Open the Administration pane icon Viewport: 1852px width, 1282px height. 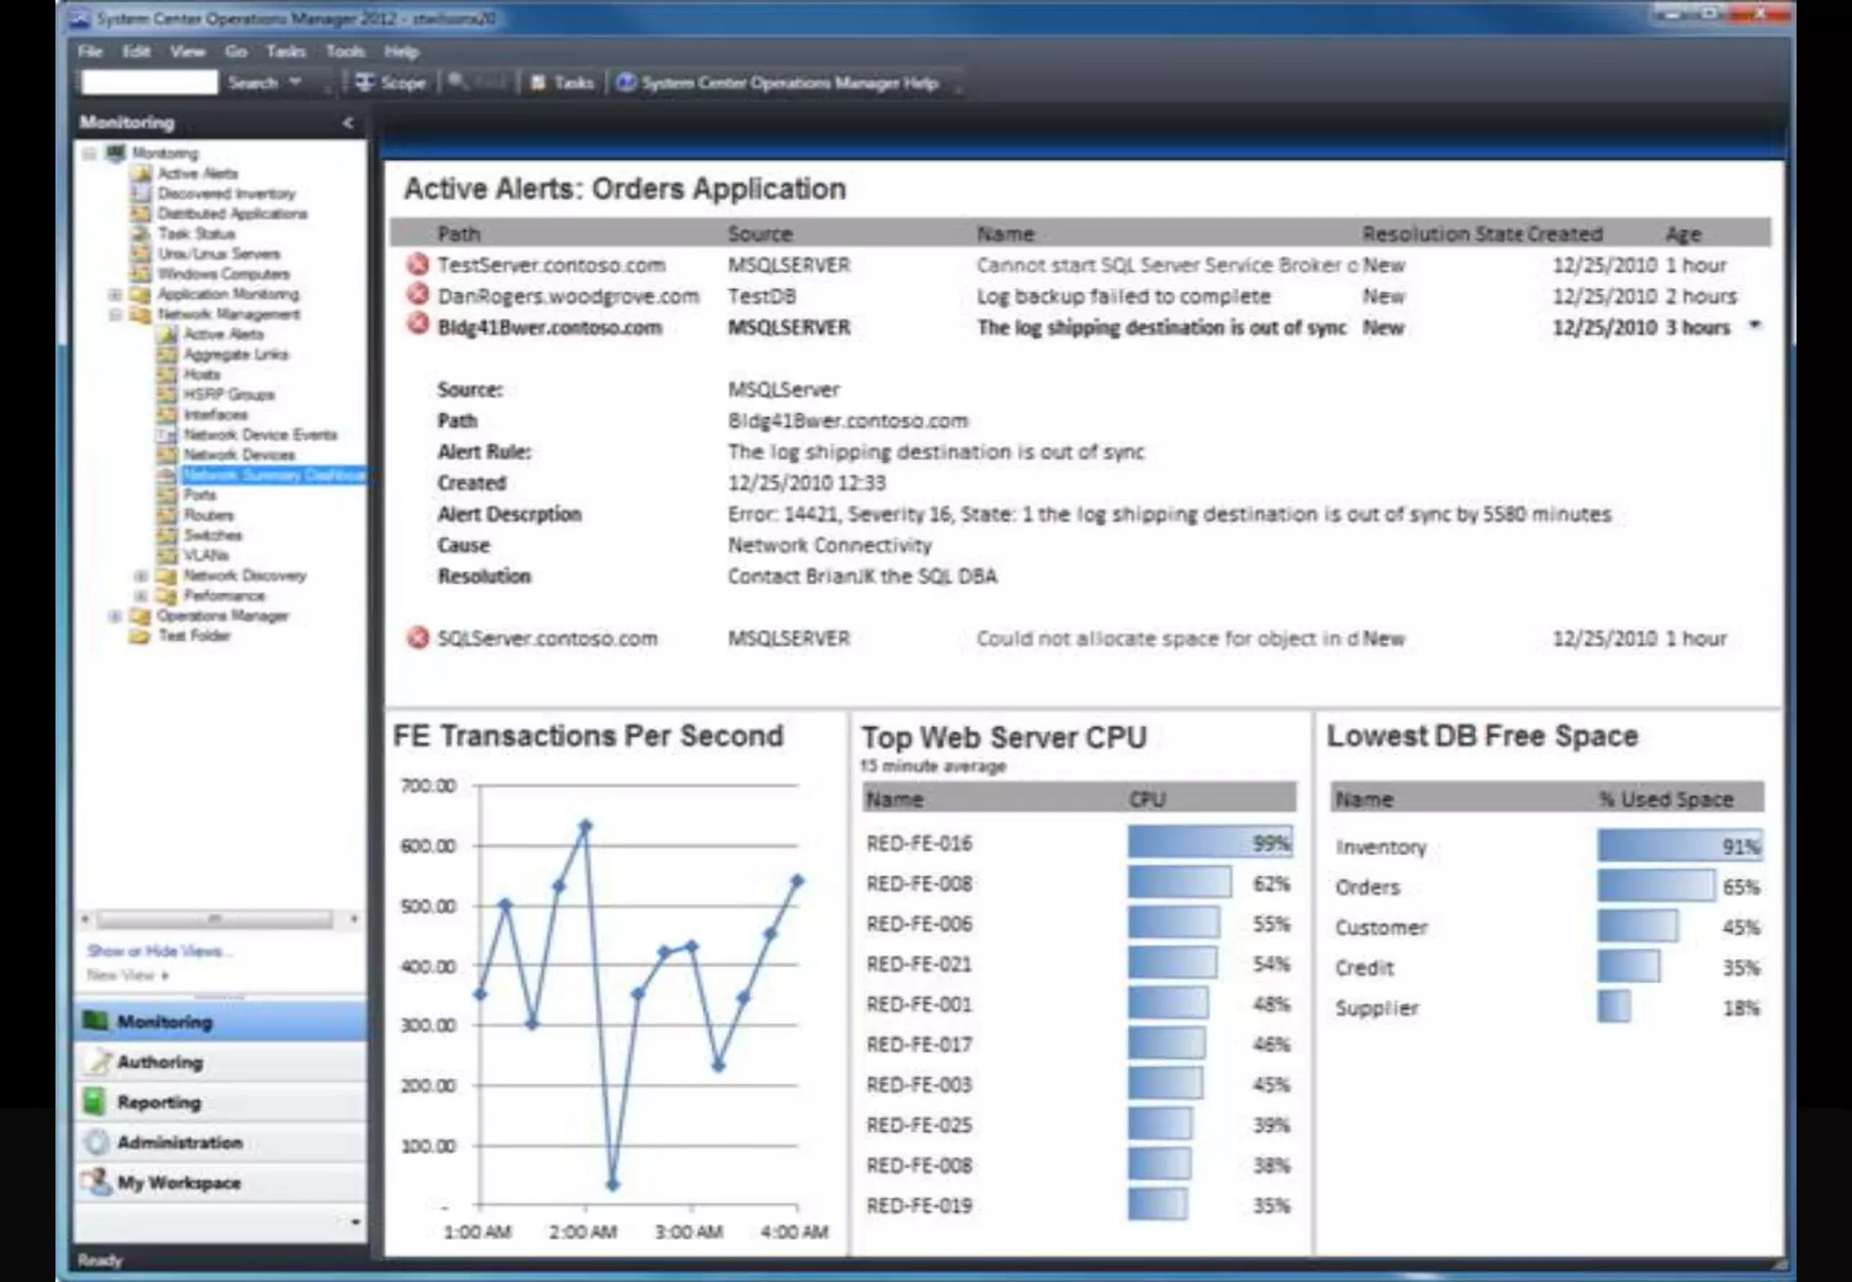coord(95,1143)
